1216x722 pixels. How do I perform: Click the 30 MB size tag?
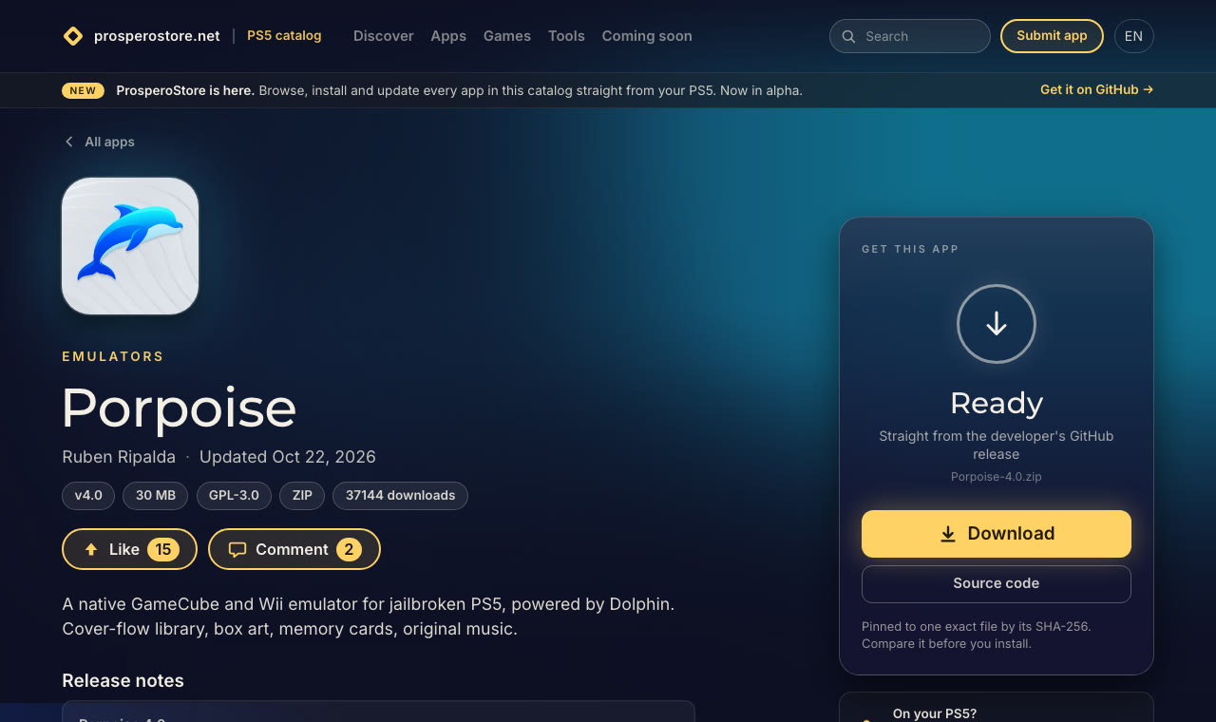point(156,496)
